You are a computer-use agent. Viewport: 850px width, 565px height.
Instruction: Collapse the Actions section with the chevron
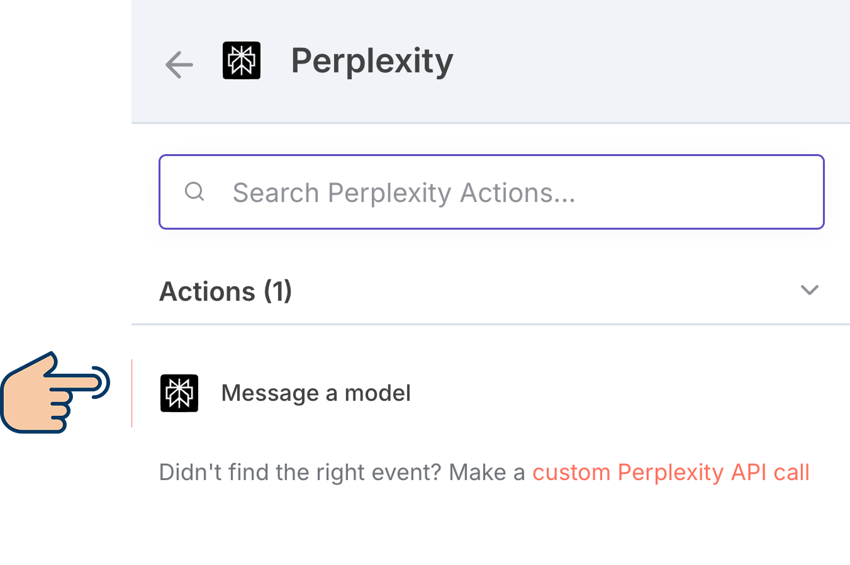pyautogui.click(x=810, y=290)
